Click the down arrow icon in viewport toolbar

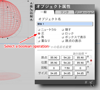click(x=31, y=19)
